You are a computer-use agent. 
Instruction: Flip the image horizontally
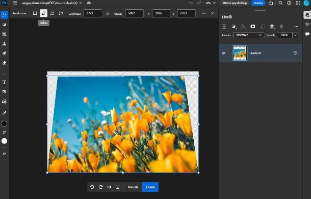coord(109,187)
